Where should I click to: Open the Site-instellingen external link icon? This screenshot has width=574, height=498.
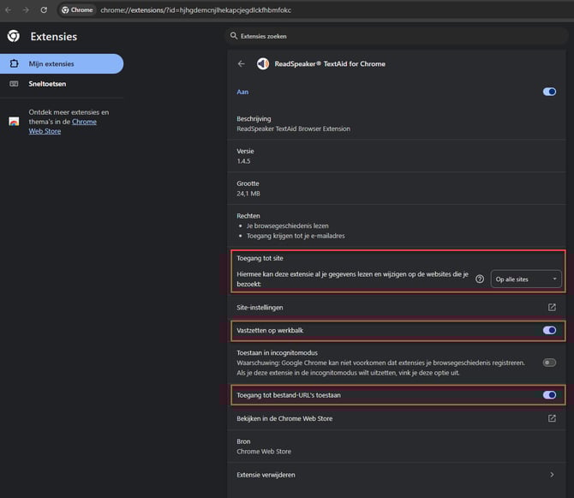(552, 307)
